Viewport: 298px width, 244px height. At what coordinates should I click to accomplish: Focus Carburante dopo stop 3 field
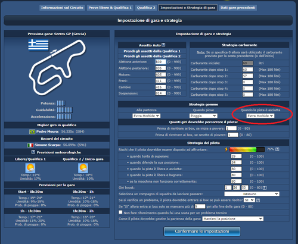point(248,82)
